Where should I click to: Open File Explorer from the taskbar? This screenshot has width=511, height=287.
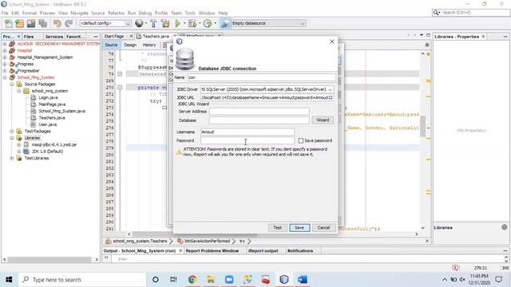pyautogui.click(x=211, y=280)
